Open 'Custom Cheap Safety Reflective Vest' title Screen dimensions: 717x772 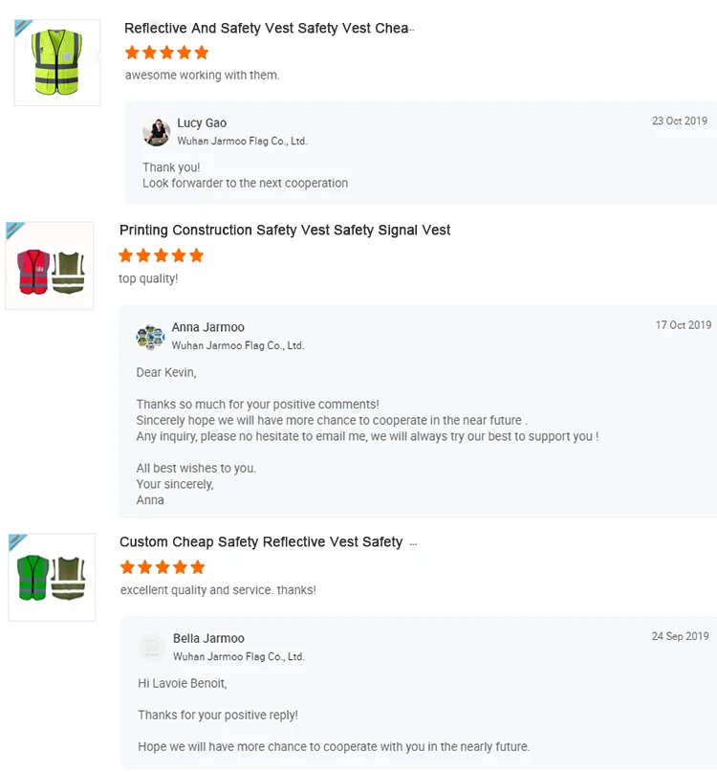pos(261,542)
